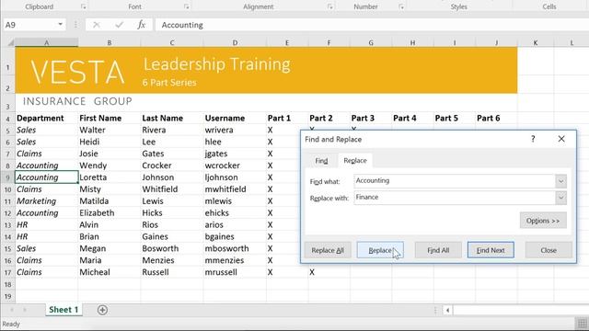Select the cell with Elizabeth

pos(110,213)
